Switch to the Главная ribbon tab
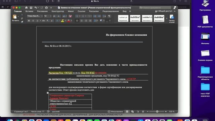 pyautogui.click(x=18, y=11)
